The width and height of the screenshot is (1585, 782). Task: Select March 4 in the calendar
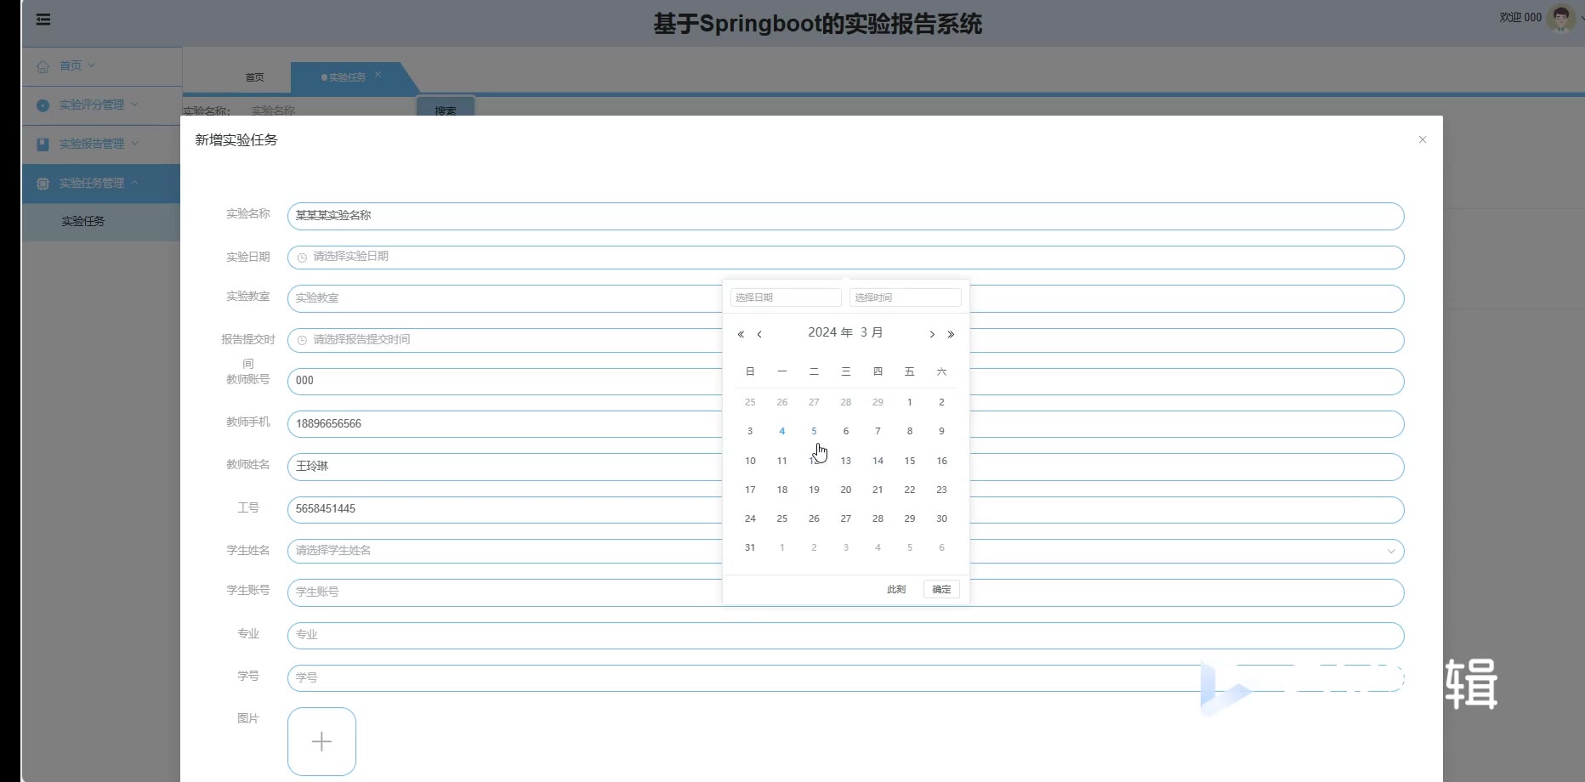click(x=782, y=431)
